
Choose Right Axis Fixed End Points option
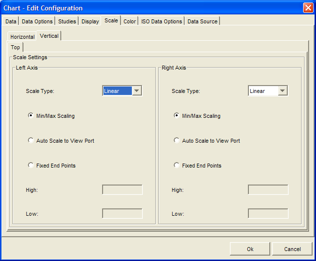click(x=177, y=165)
